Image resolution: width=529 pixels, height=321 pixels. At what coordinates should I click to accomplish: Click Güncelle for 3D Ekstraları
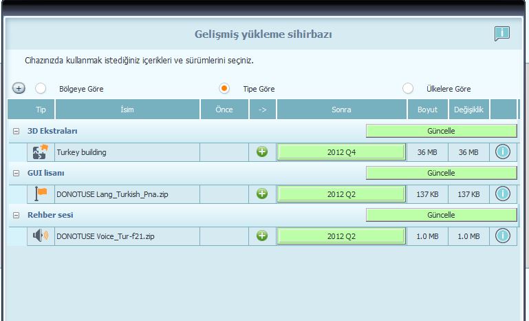click(x=441, y=131)
